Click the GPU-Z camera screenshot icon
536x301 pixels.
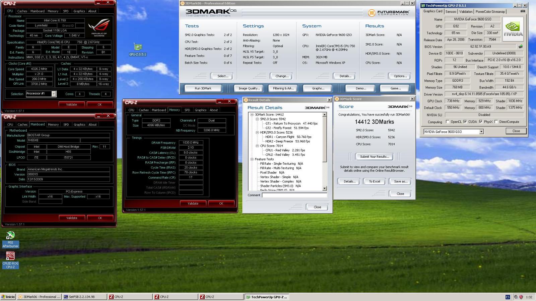(x=523, y=11)
